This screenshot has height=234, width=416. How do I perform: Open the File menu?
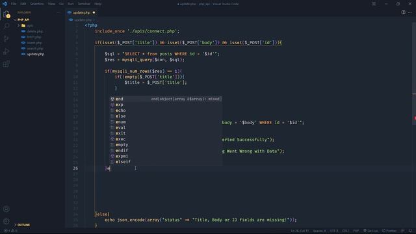click(14, 4)
